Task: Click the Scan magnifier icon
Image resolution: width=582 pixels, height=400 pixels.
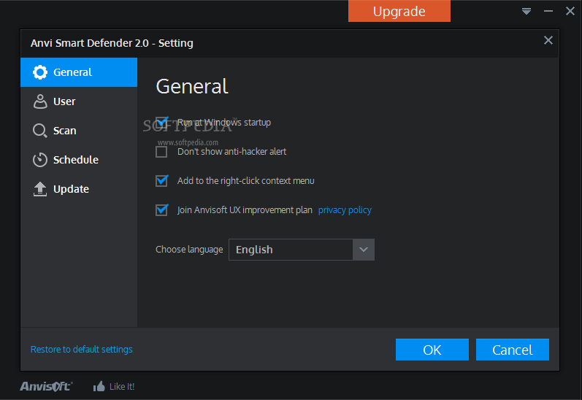Action: [39, 131]
